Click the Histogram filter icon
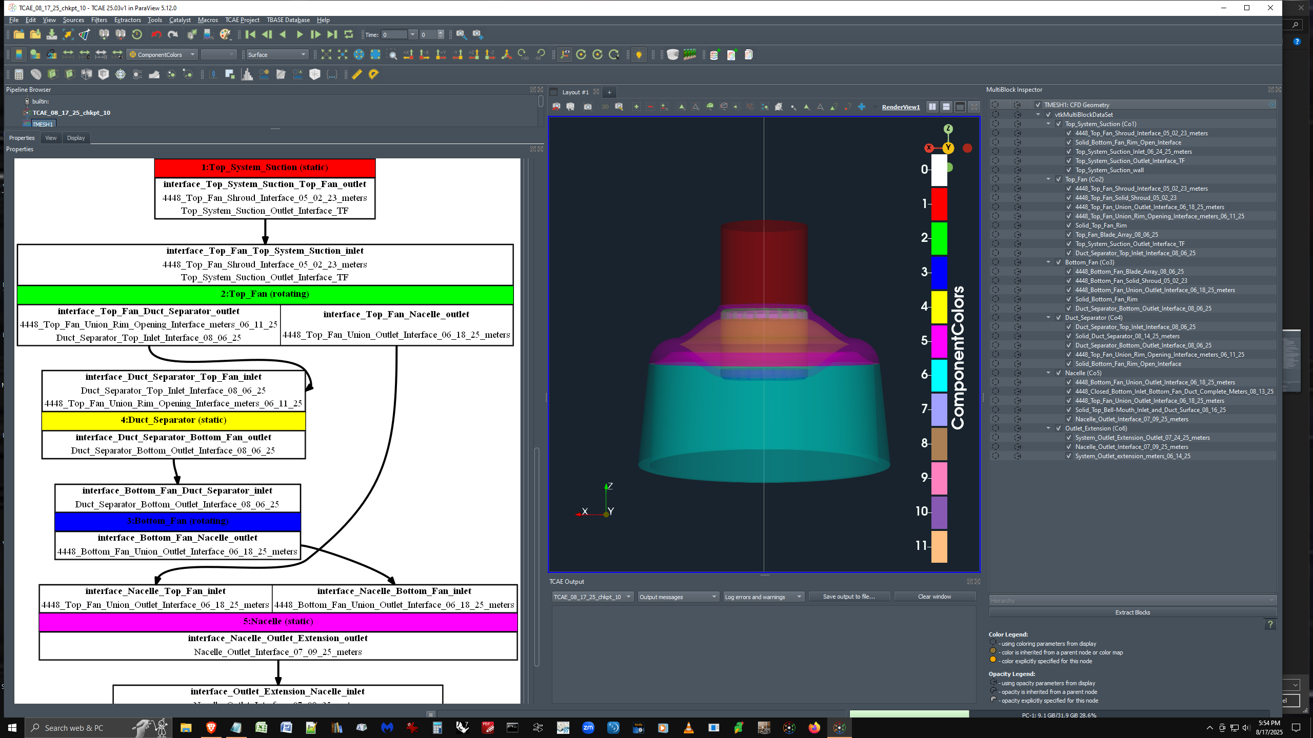This screenshot has height=738, width=1313. point(247,74)
